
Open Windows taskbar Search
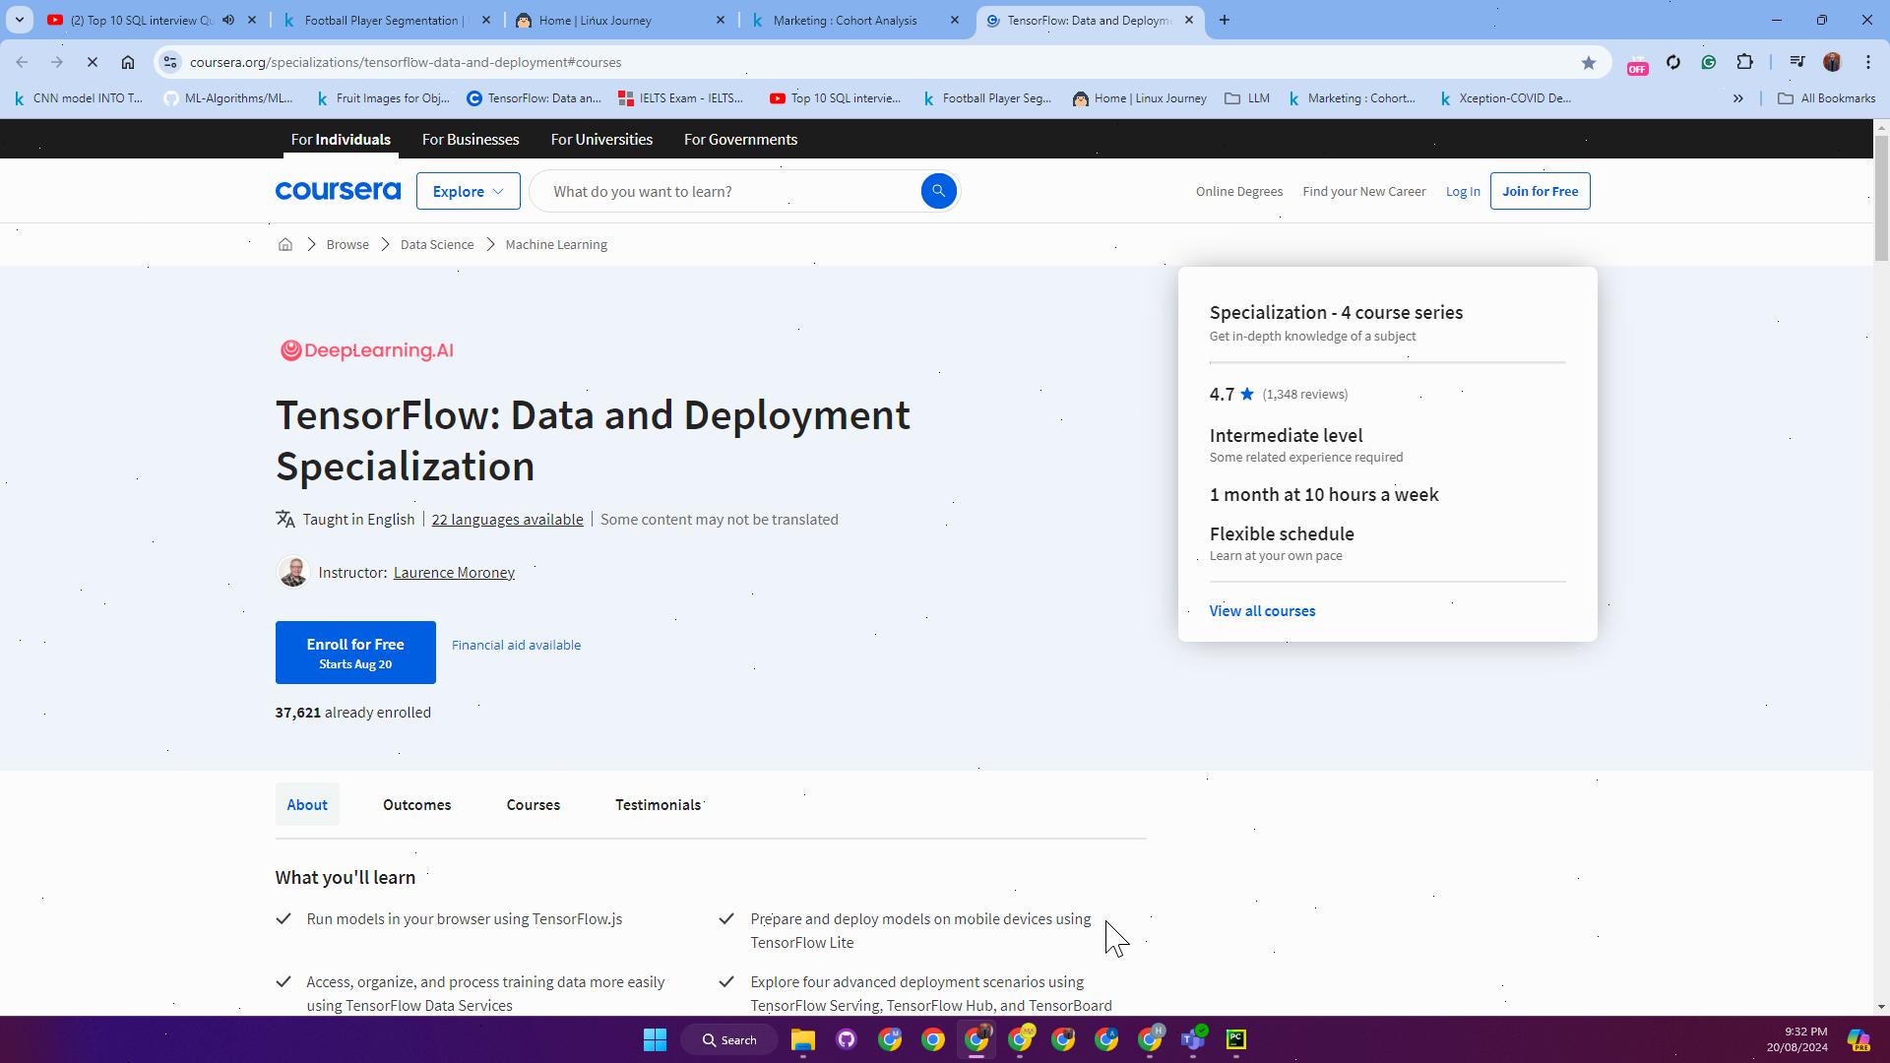tap(730, 1039)
